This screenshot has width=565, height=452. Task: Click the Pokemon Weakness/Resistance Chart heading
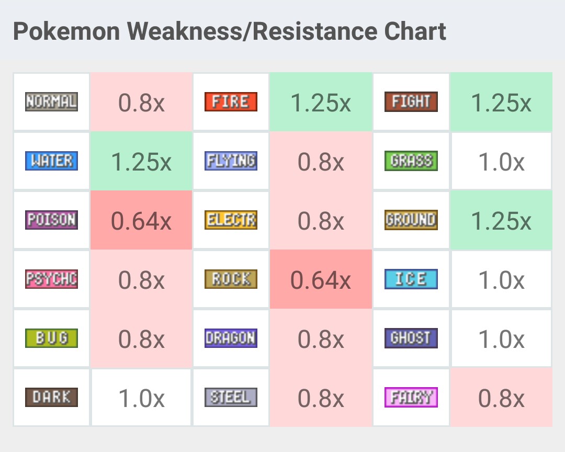click(230, 31)
